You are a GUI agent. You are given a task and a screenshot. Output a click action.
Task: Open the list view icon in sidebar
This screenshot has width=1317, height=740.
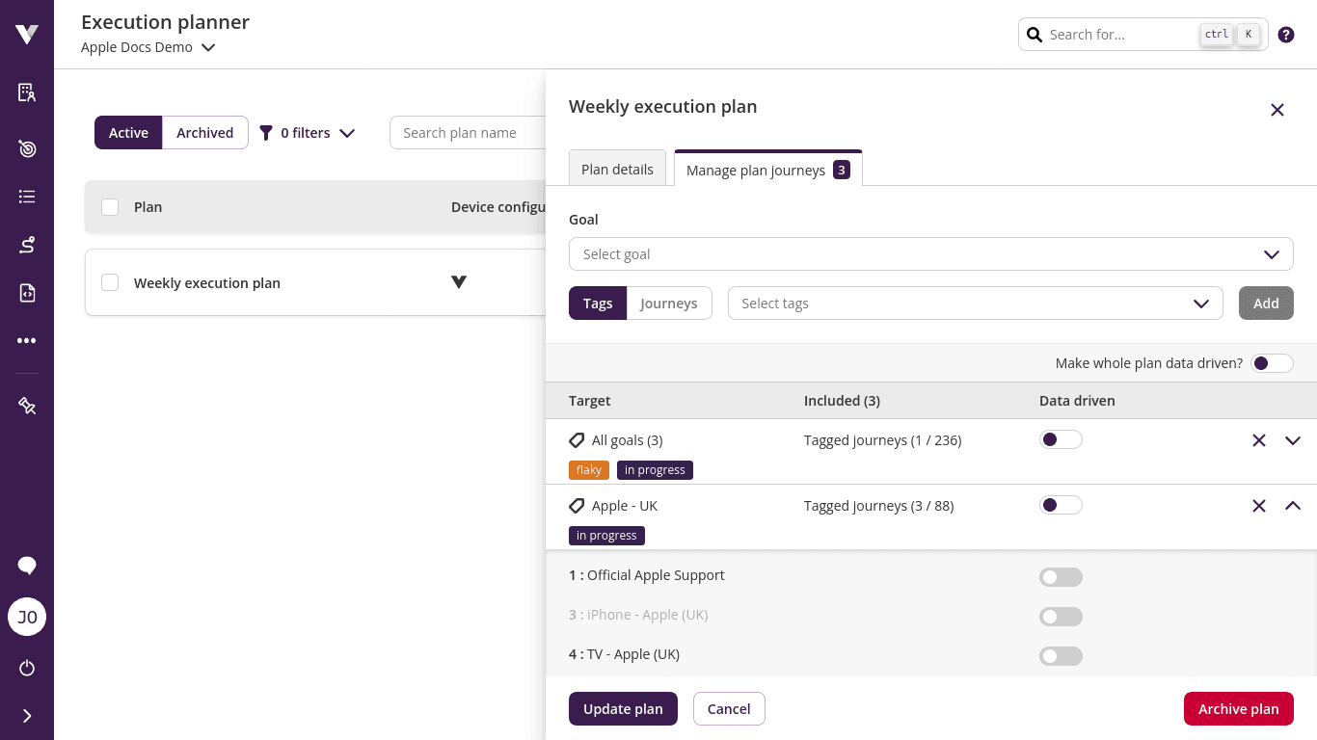click(26, 197)
